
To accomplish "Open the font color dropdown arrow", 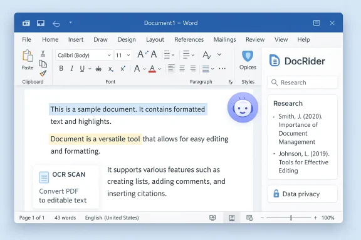I will (x=160, y=69).
